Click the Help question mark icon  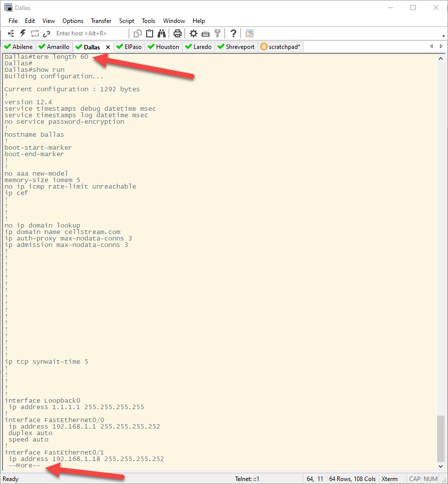click(x=233, y=33)
